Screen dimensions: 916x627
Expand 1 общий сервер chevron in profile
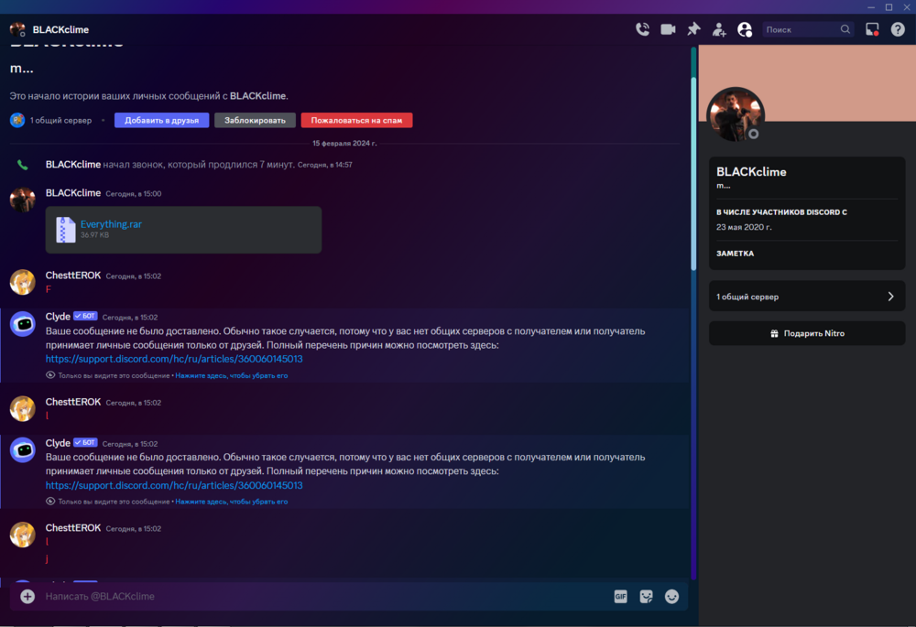point(891,297)
